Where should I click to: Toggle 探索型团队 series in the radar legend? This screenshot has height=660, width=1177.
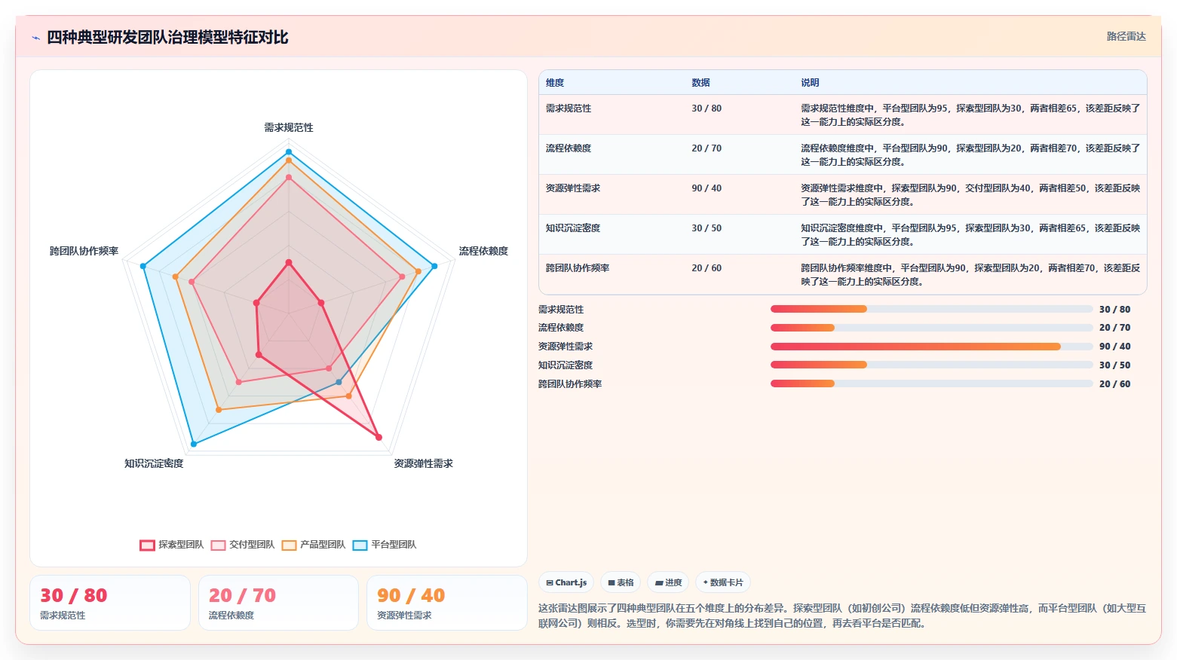(x=172, y=545)
